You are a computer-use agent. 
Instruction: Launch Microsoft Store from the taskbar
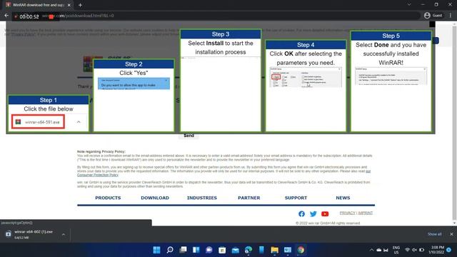(222, 250)
